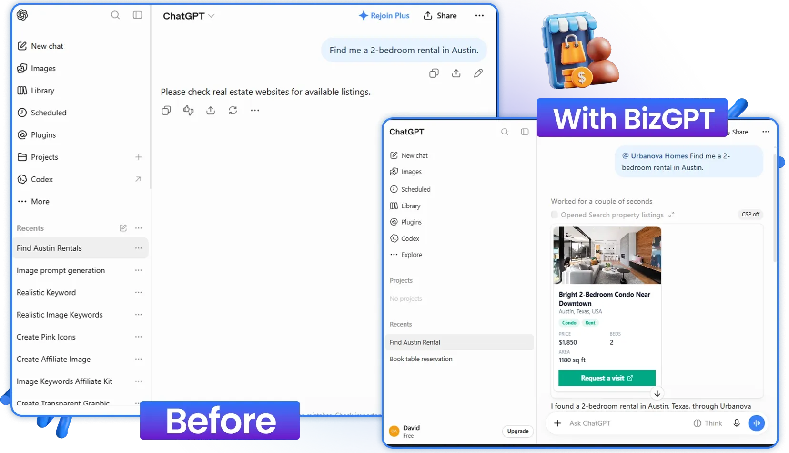Click the condo listing photo
Viewport: 789px width, 453px height.
(607, 255)
